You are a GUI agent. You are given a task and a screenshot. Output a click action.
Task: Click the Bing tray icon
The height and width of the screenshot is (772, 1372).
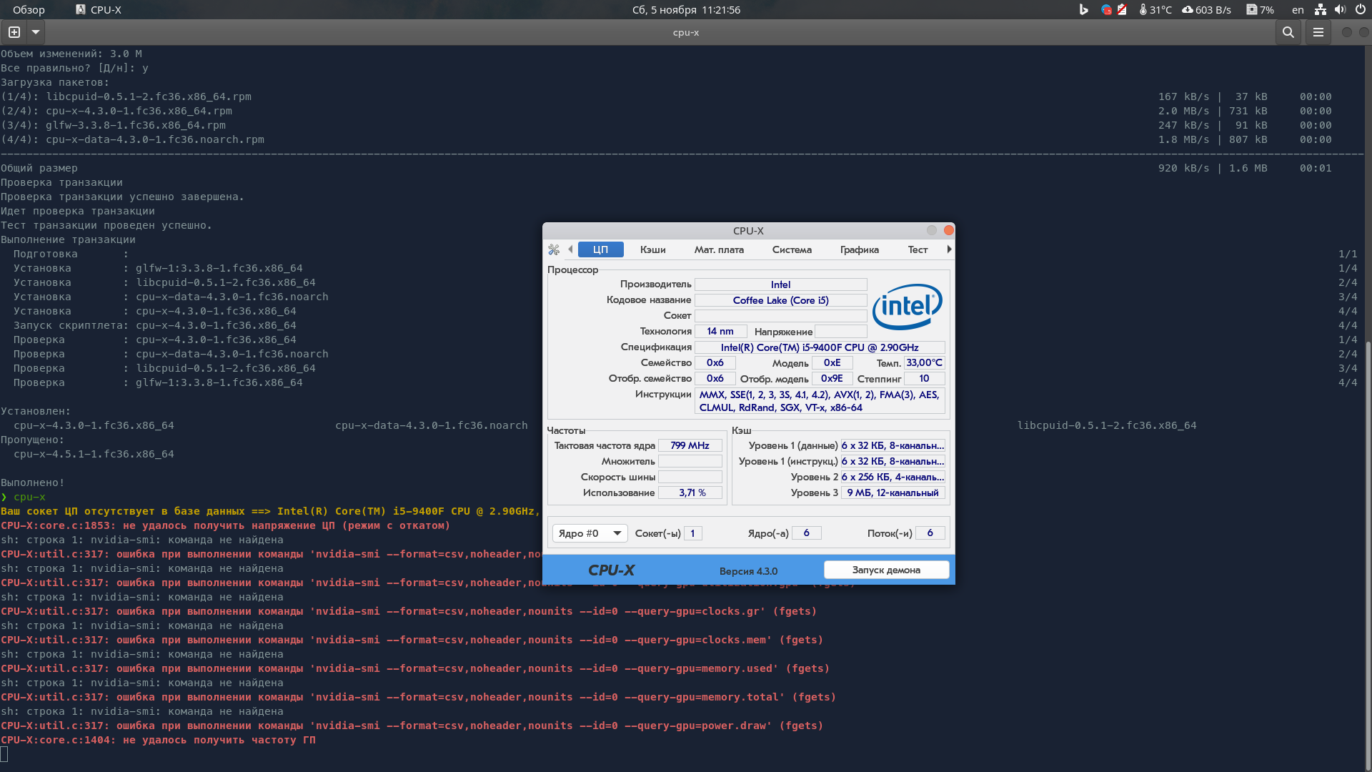click(1083, 10)
